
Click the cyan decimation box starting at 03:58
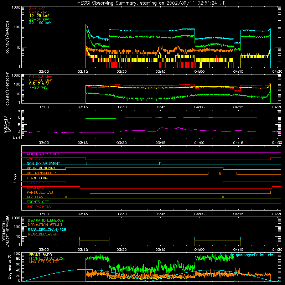click(218, 239)
